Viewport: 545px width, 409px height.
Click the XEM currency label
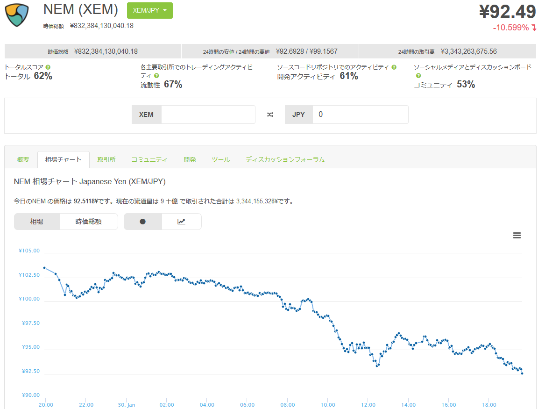click(146, 115)
